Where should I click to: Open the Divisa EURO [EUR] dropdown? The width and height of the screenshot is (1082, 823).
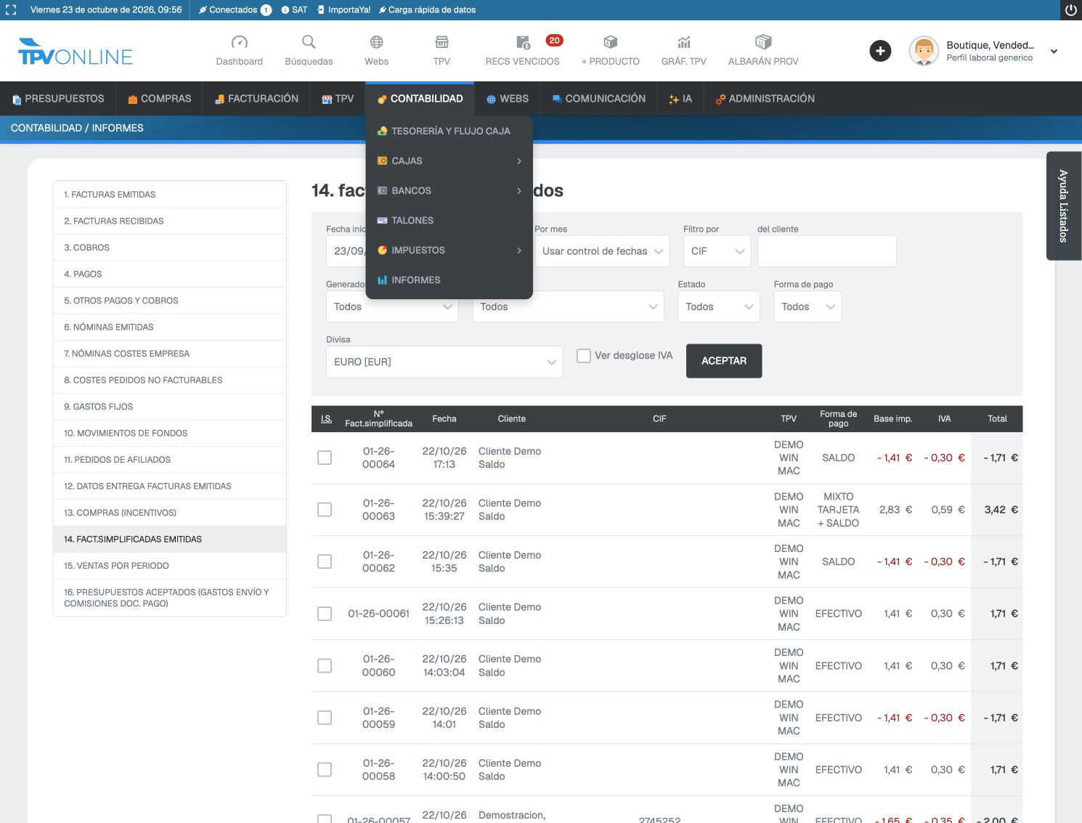point(444,362)
